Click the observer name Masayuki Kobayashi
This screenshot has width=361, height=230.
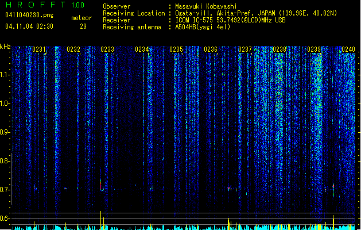pos(206,6)
